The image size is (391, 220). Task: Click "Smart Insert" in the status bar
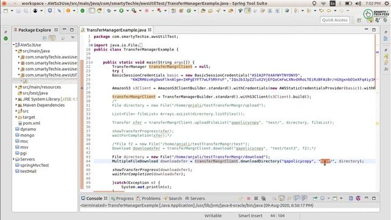[250, 216]
